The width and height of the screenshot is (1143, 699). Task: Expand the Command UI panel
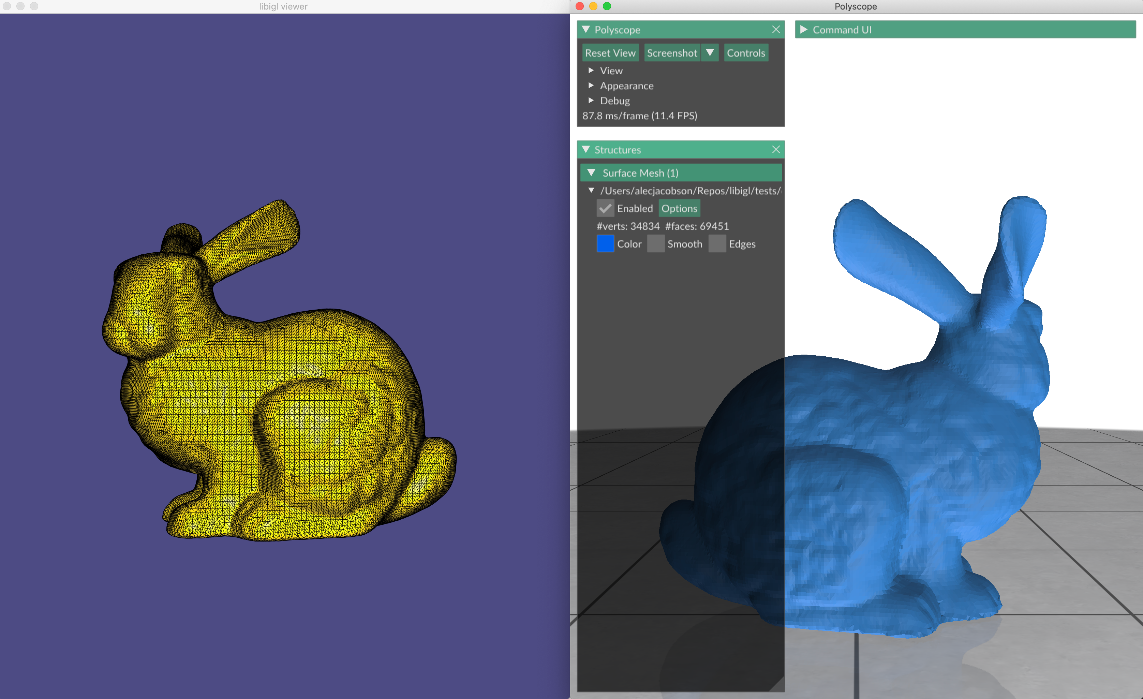click(x=804, y=30)
